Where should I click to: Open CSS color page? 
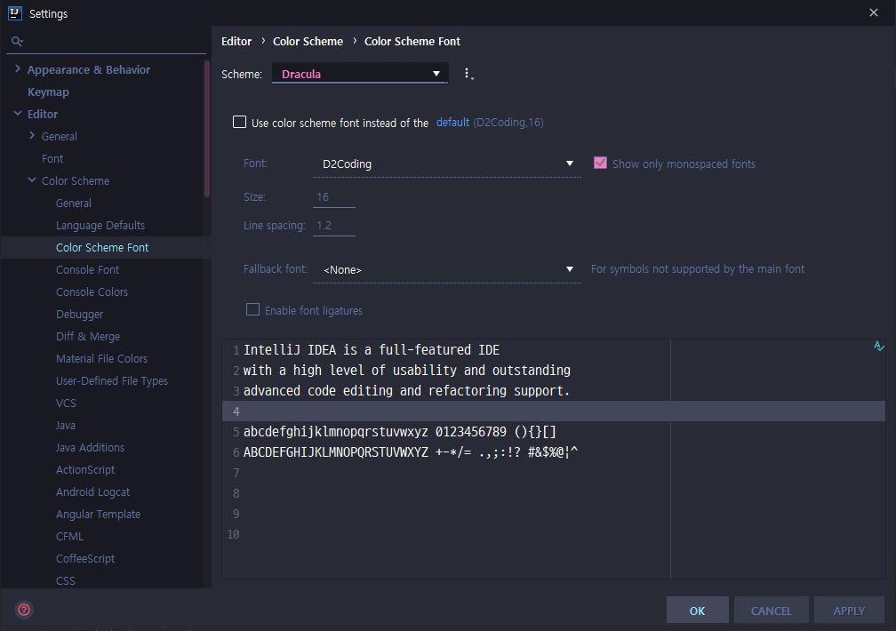coord(65,580)
